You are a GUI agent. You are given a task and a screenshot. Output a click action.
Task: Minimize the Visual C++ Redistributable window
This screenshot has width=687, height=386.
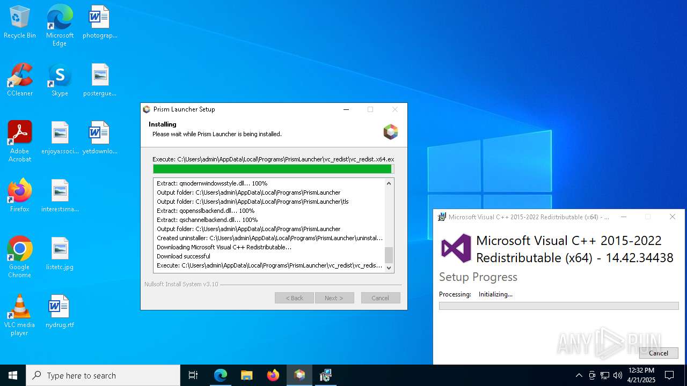[624, 217]
